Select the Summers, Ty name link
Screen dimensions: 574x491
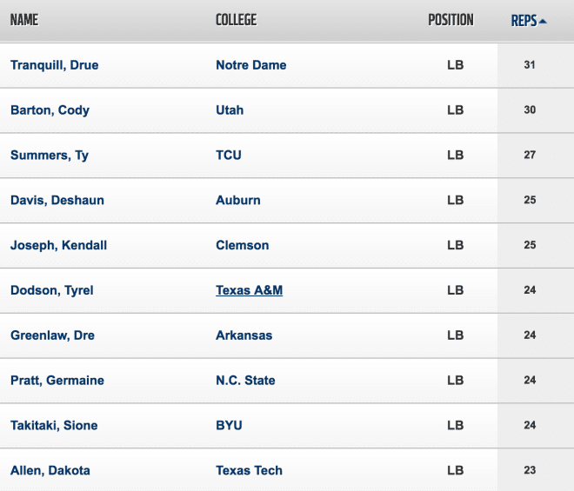[x=50, y=156]
